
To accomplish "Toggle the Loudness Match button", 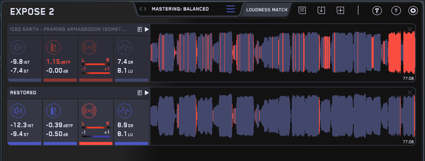I will [267, 10].
